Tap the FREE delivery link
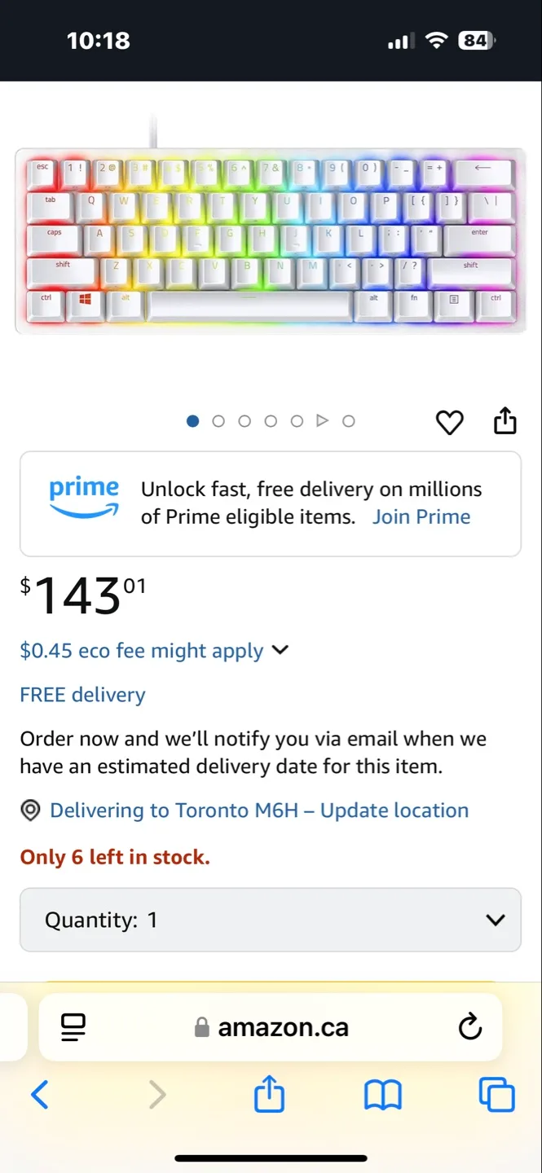The image size is (542, 1173). pos(82,696)
